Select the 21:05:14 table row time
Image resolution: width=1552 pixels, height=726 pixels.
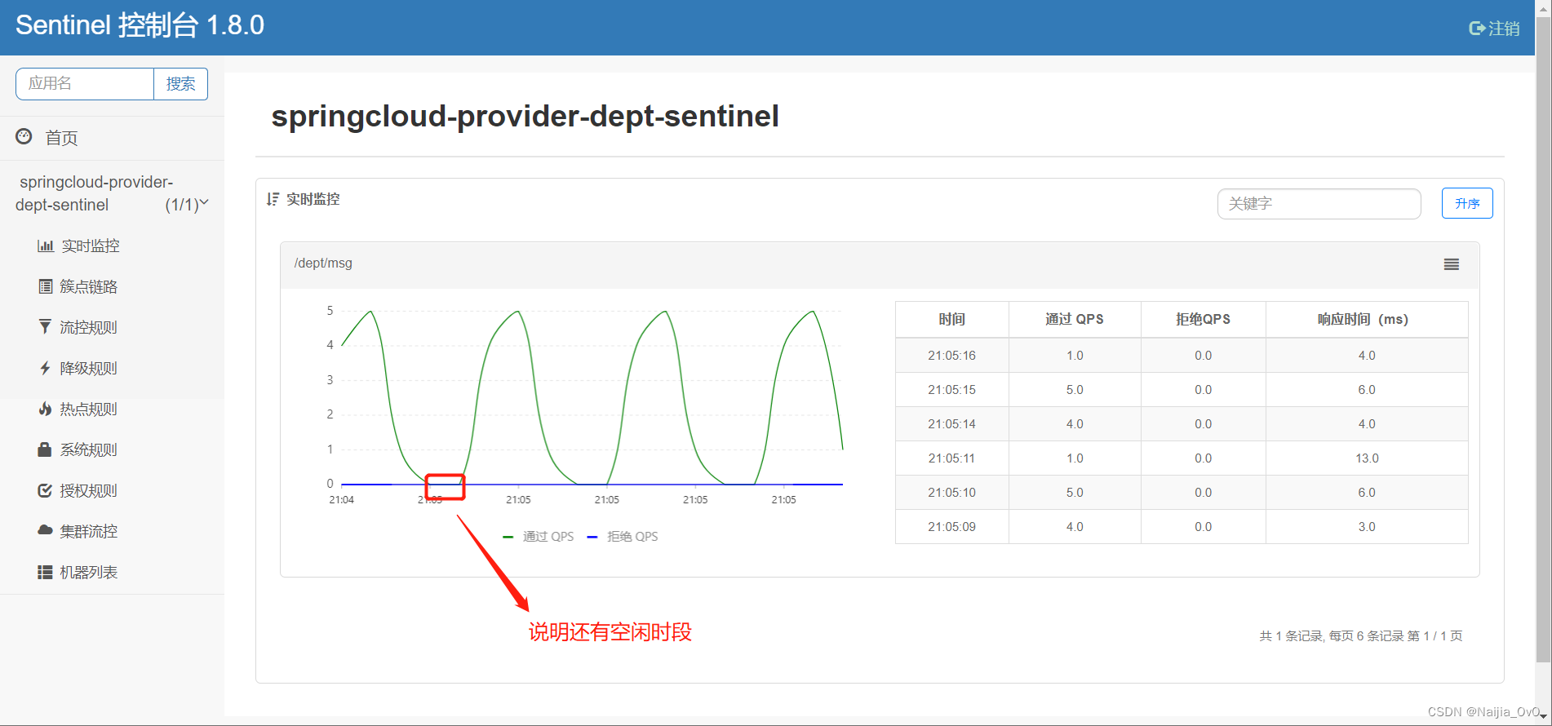951,423
